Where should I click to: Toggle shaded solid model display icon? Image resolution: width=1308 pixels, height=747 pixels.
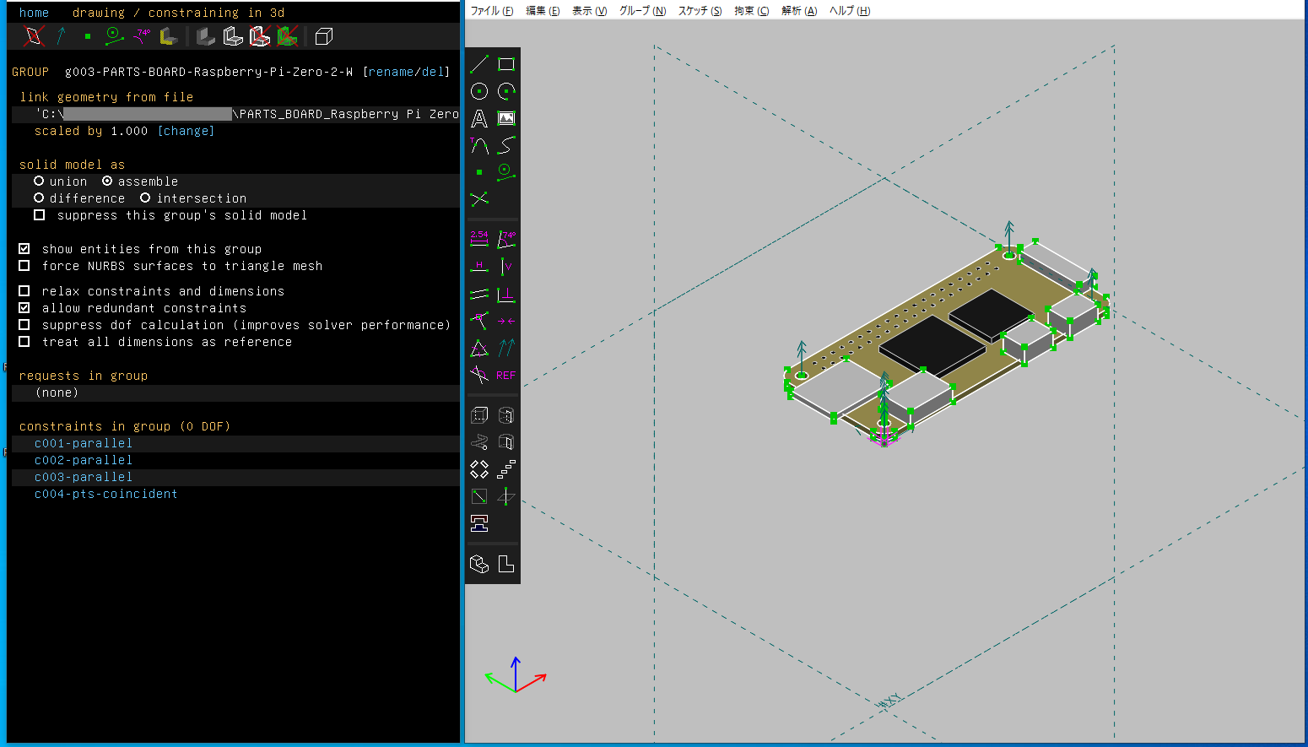(x=206, y=36)
